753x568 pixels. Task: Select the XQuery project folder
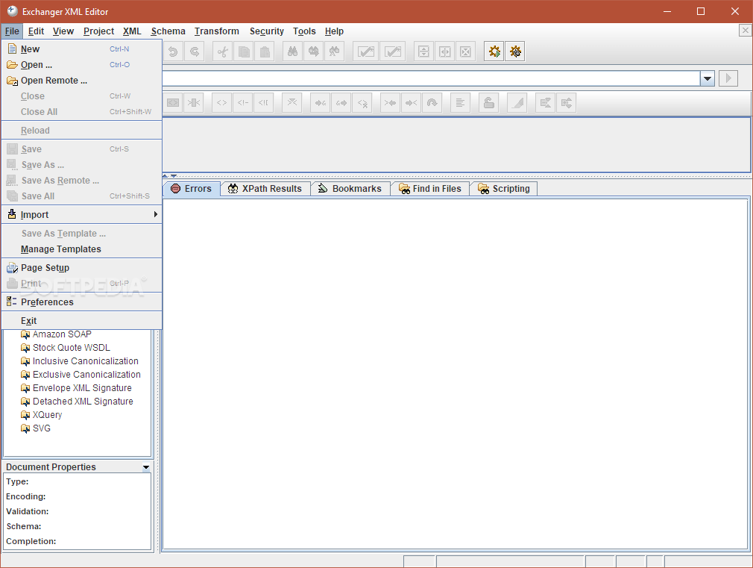(47, 414)
